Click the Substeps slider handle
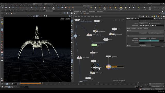165x93 pixels. point(146,43)
